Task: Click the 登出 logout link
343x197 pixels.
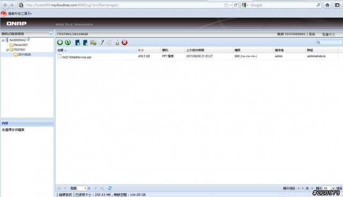Action: click(x=312, y=34)
